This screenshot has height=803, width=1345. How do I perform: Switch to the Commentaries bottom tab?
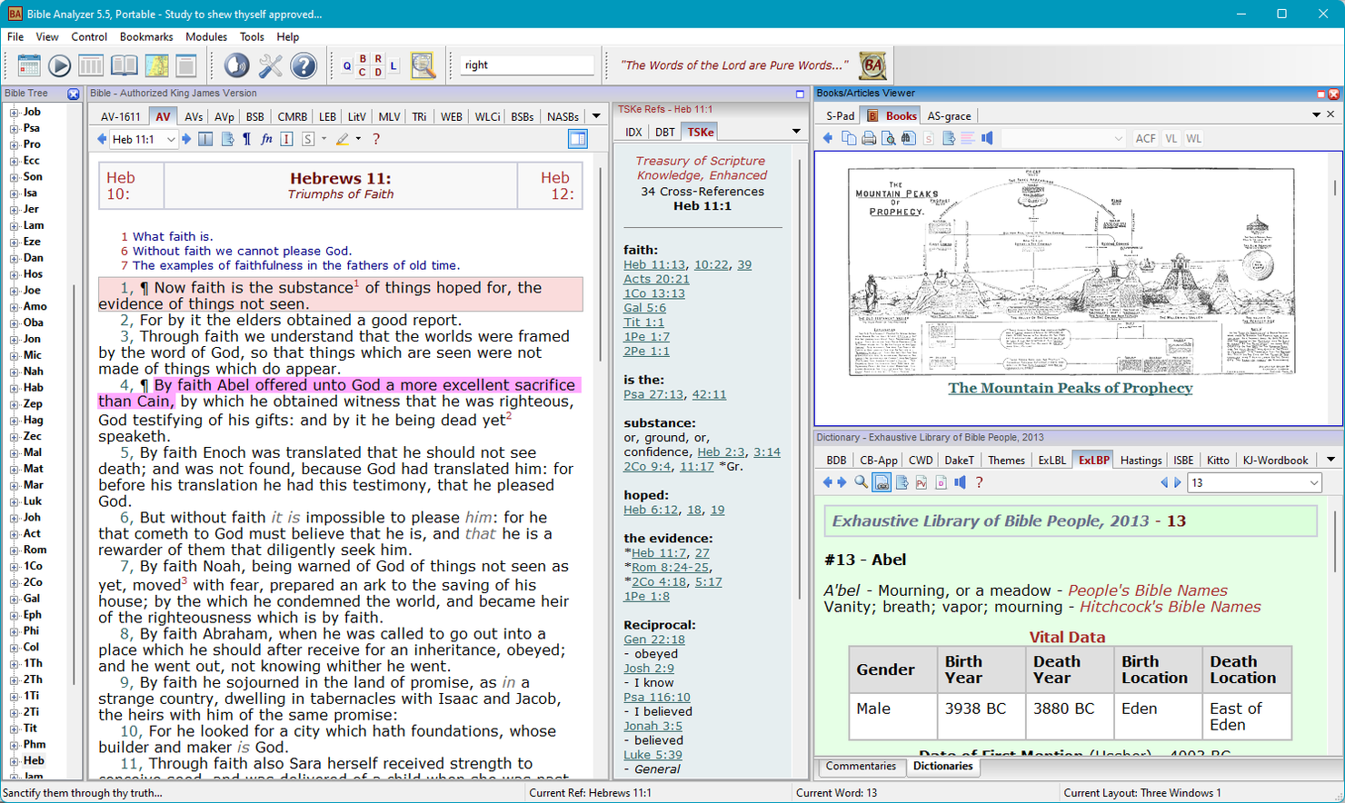tap(861, 767)
